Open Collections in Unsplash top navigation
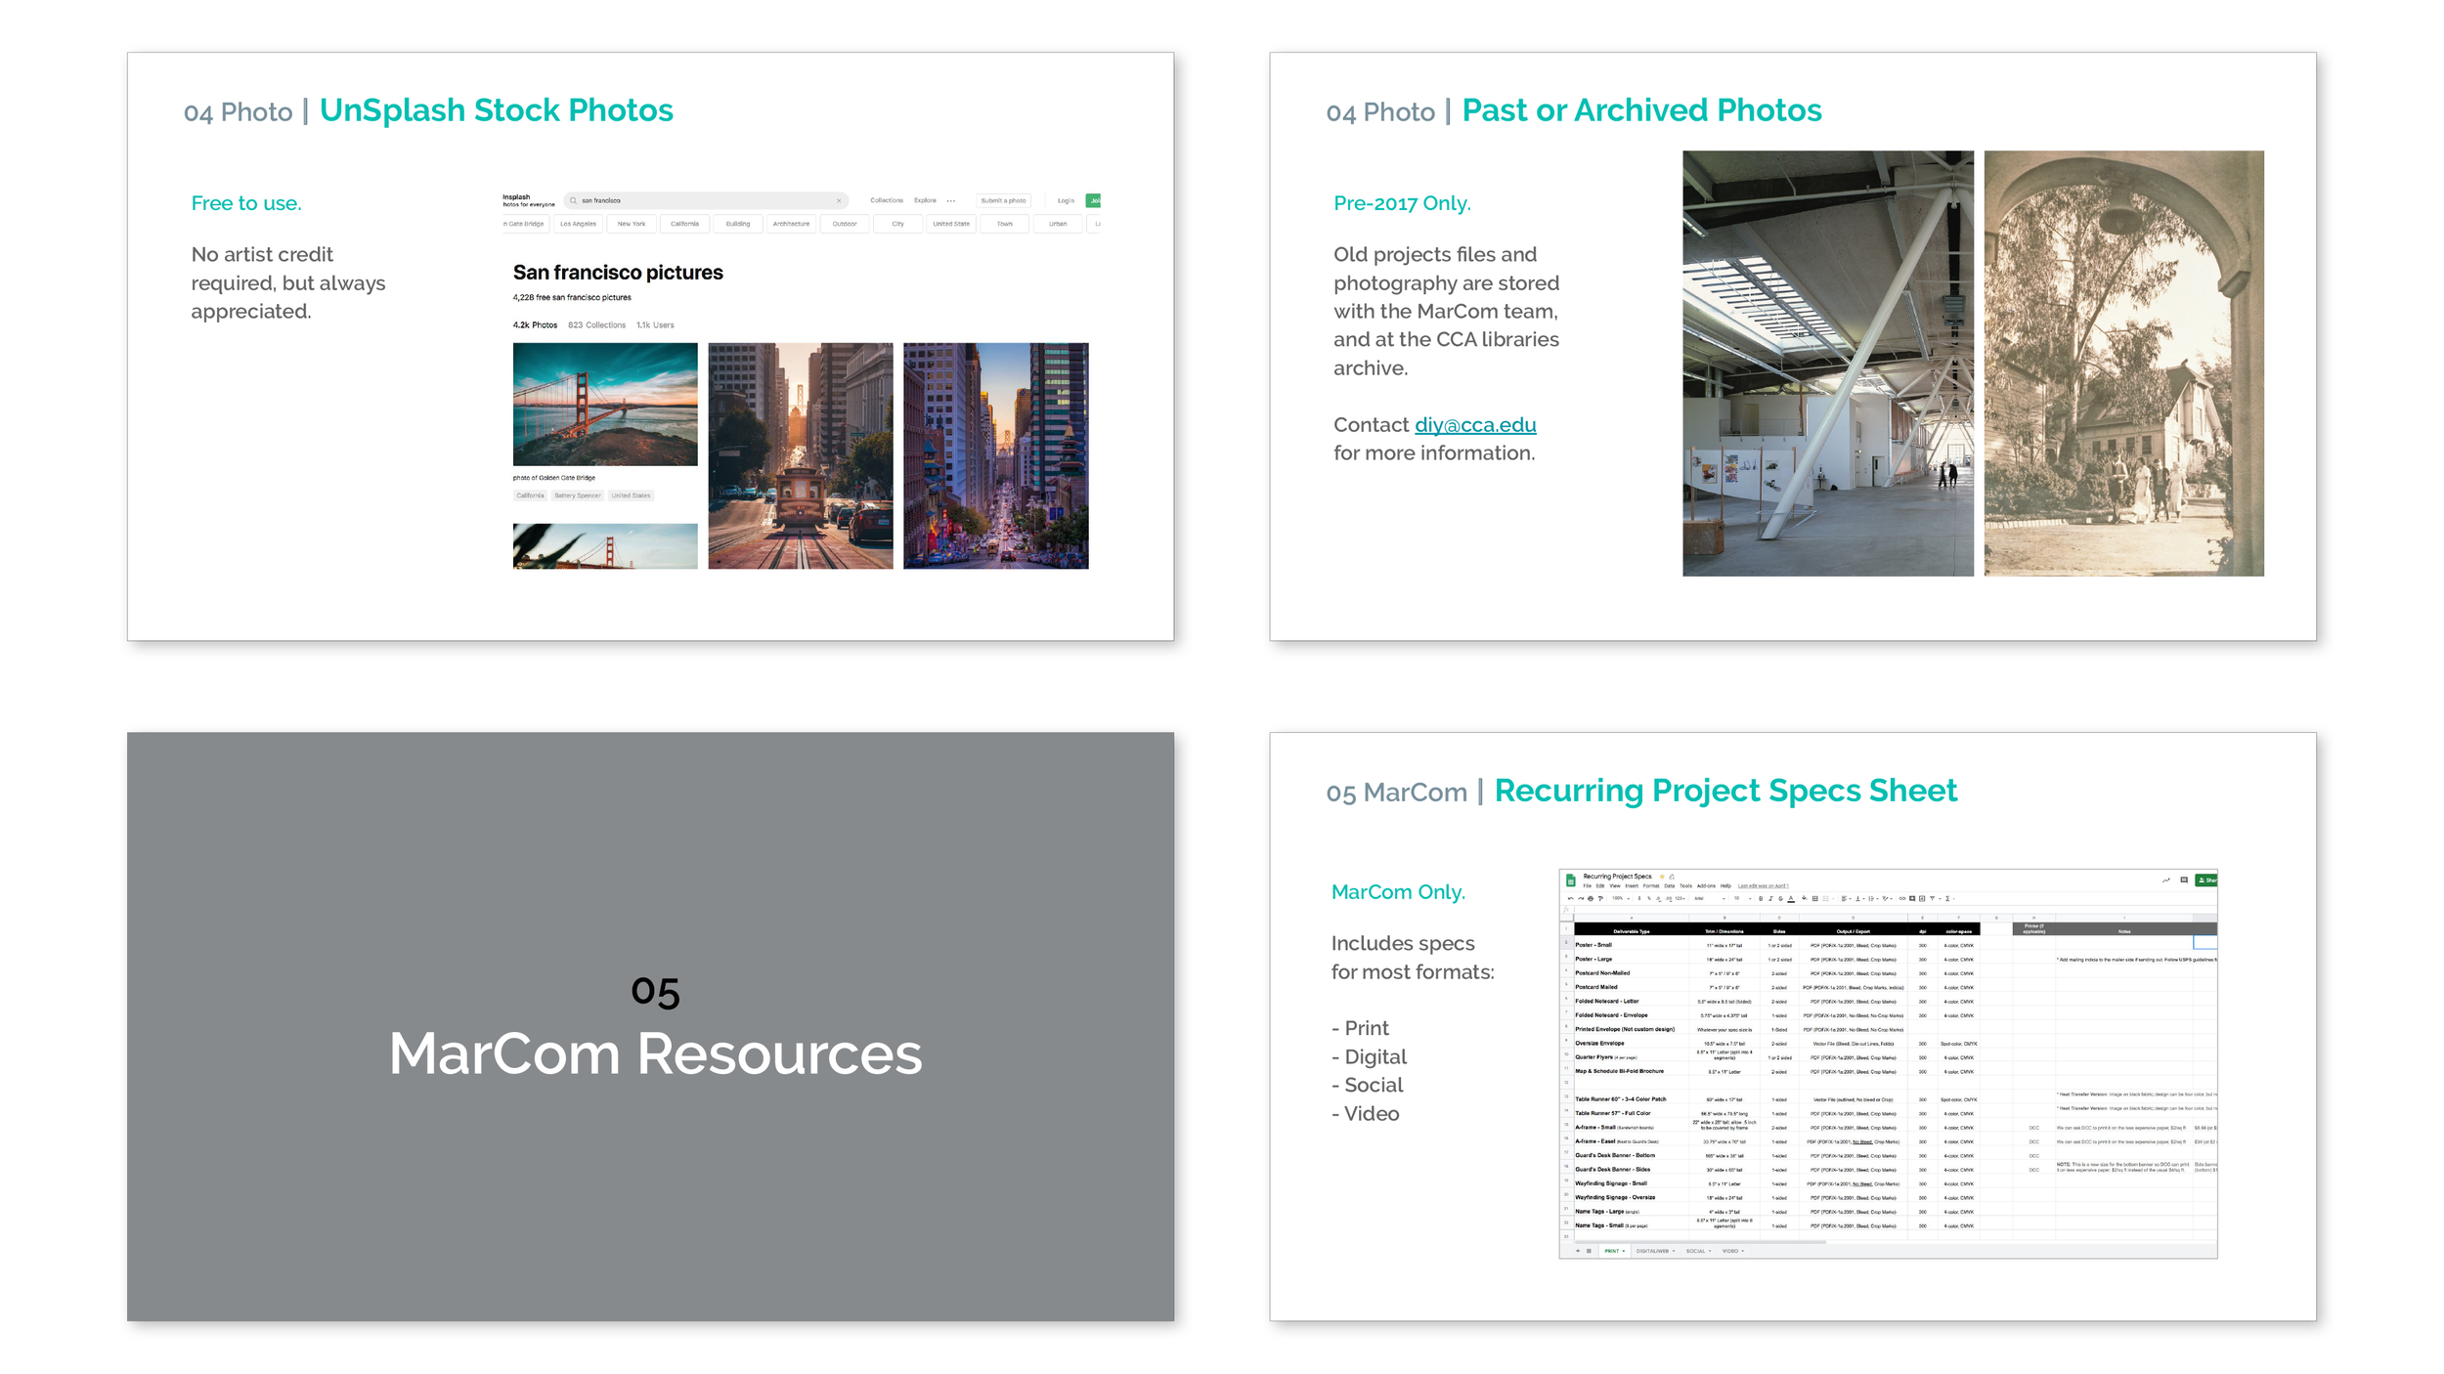The image size is (2444, 1374). click(887, 200)
